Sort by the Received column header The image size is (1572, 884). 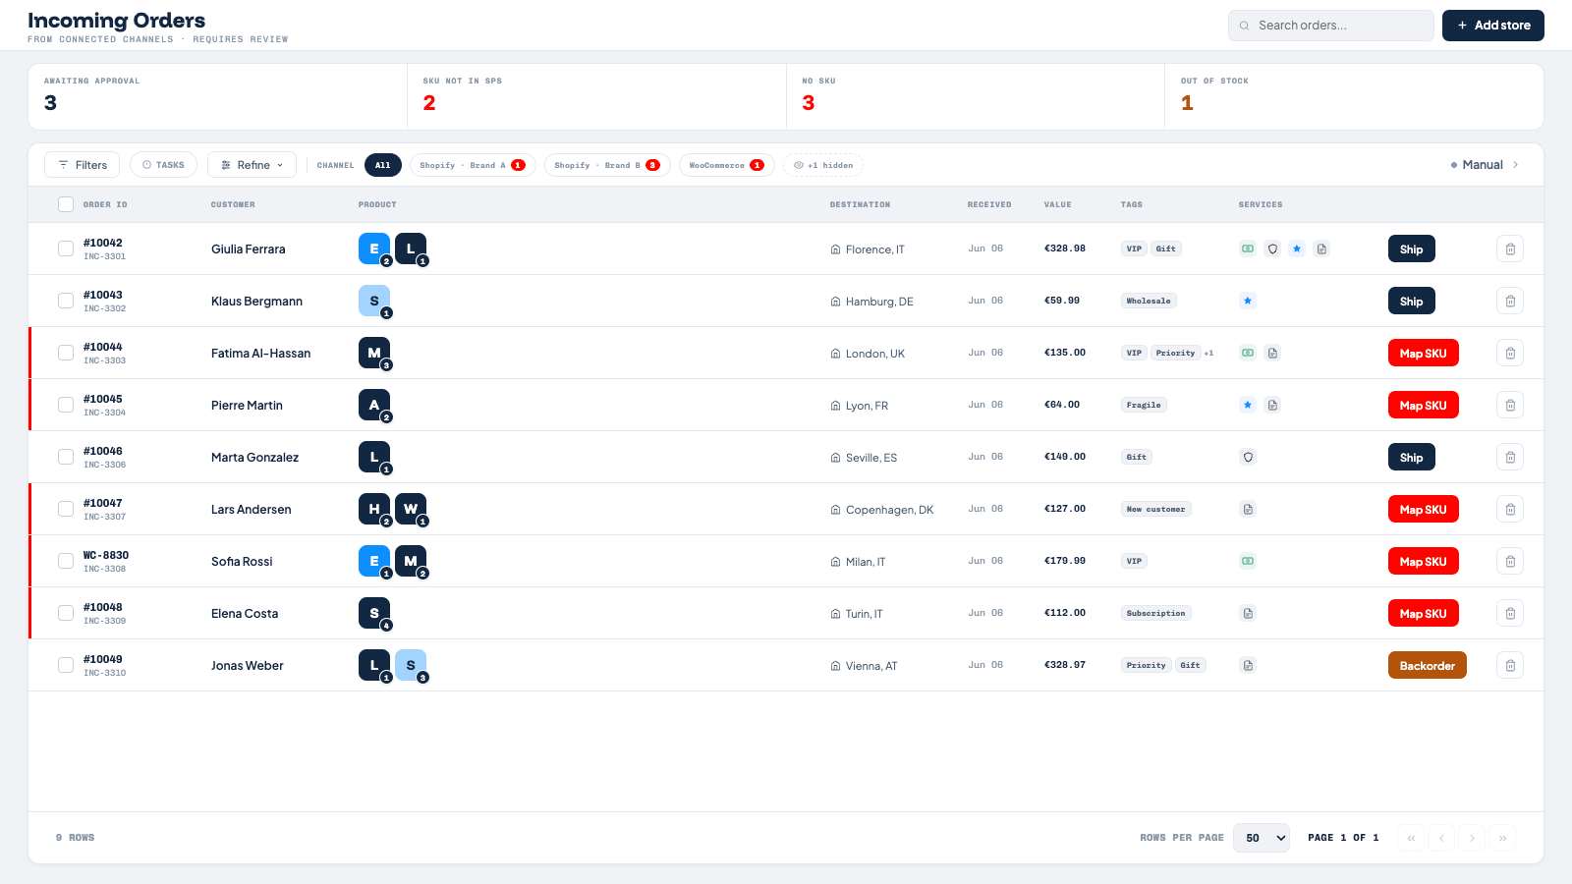coord(988,204)
